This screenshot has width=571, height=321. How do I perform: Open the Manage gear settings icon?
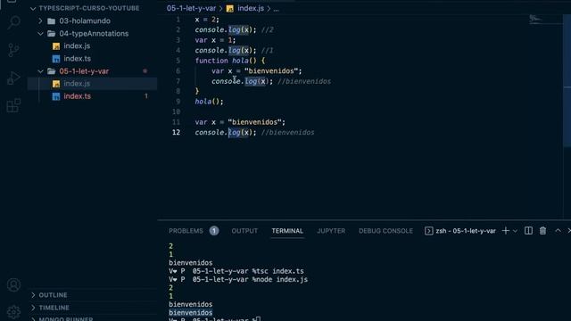[x=14, y=312]
